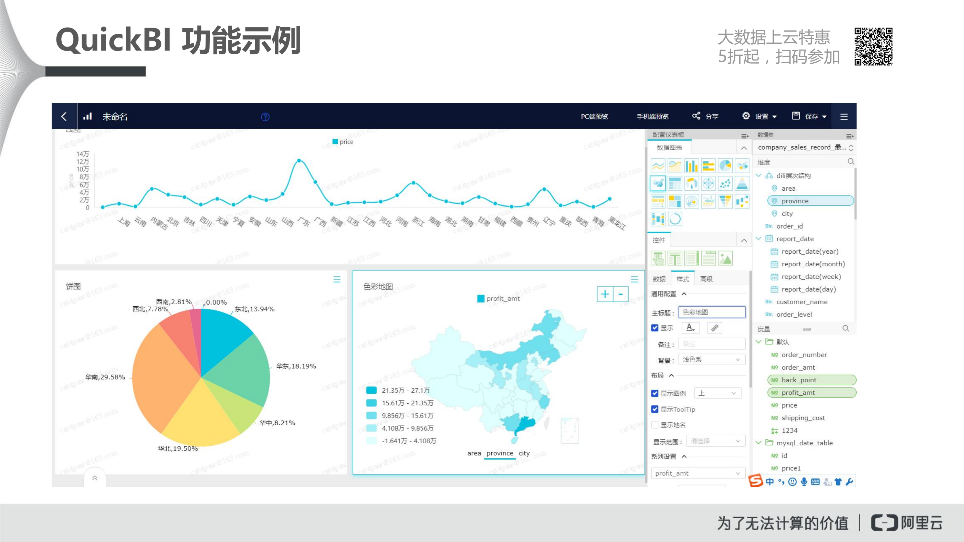Select the radar chart icon
Screen dimensions: 964x542
point(709,183)
